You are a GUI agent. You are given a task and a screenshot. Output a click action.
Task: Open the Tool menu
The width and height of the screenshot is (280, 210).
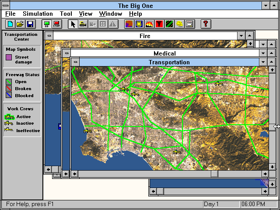pyautogui.click(x=66, y=14)
